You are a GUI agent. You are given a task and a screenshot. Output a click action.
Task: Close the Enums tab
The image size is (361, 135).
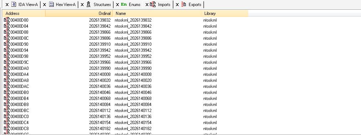pos(117,5)
